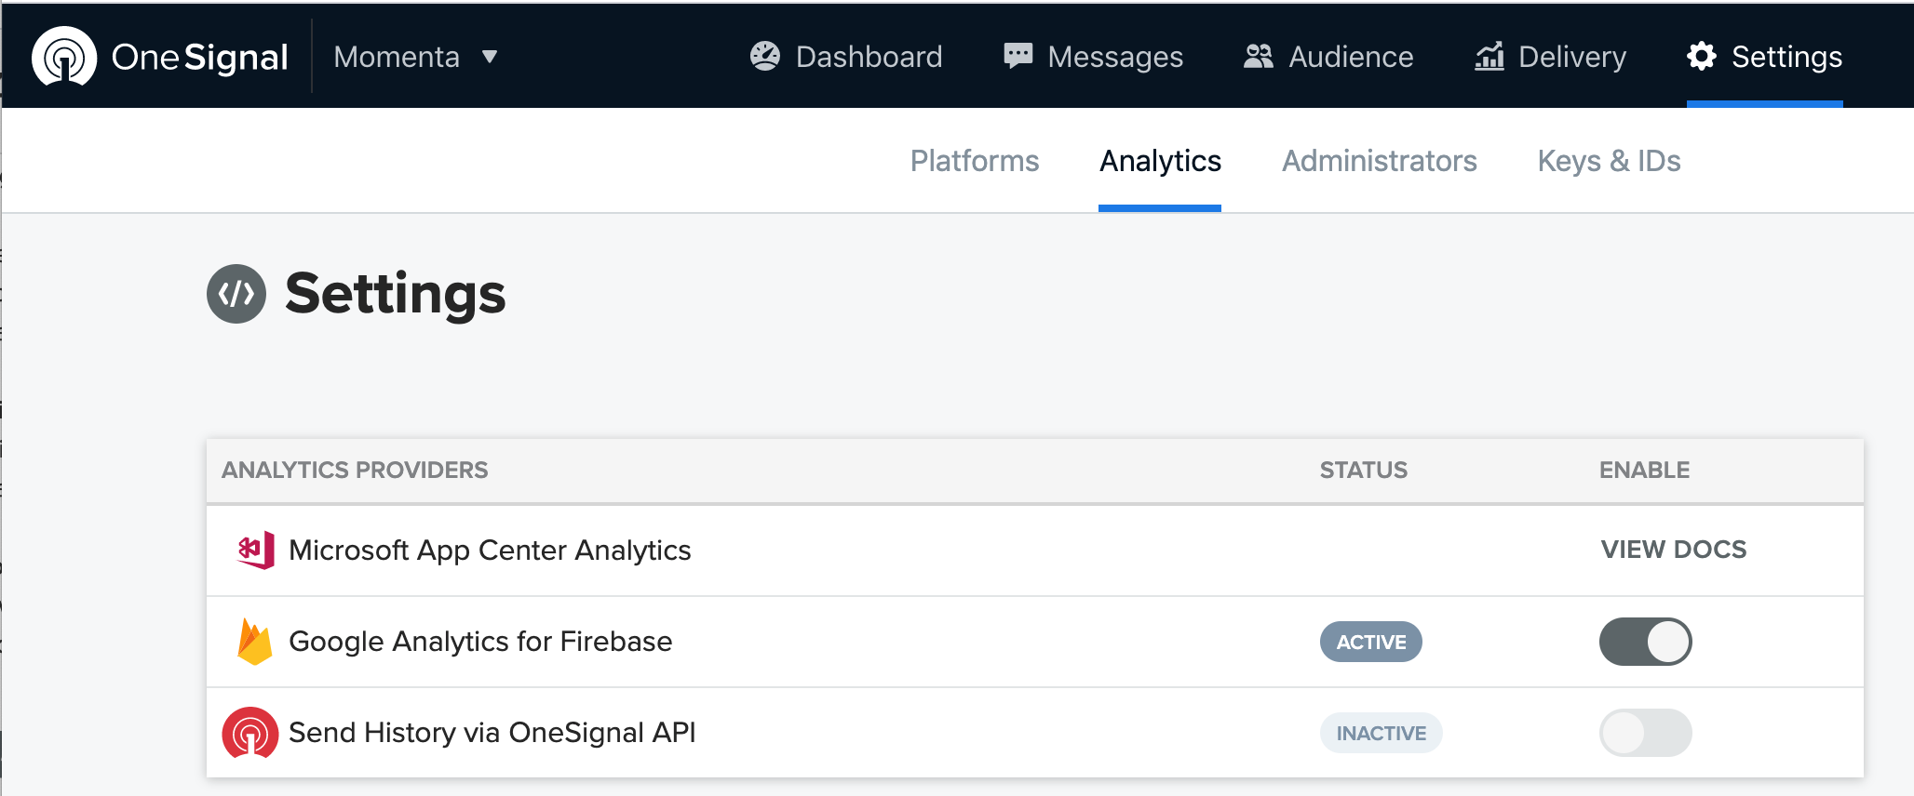
Task: Click the Microsoft App Center logo icon
Action: (x=255, y=551)
